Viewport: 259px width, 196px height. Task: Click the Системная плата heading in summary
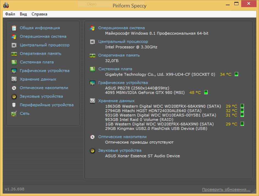(115, 69)
